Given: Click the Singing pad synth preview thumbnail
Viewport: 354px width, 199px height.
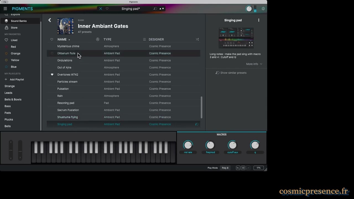Looking at the screenshot, I should point(236,38).
